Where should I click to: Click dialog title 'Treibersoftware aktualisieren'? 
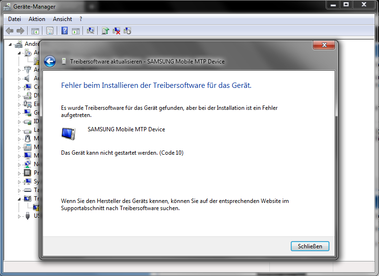tap(147, 62)
